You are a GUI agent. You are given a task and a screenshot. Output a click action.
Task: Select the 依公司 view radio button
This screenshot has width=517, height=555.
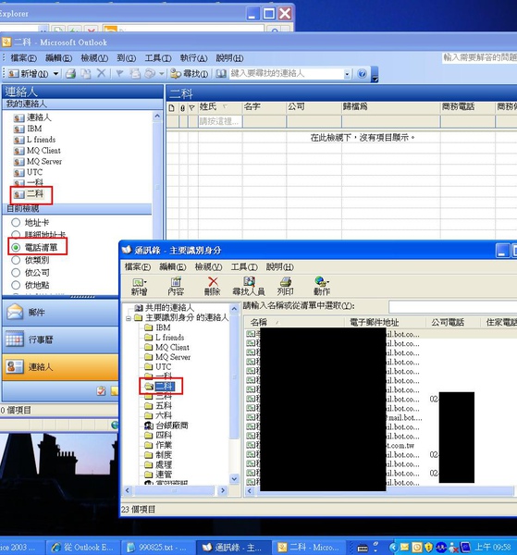[16, 273]
